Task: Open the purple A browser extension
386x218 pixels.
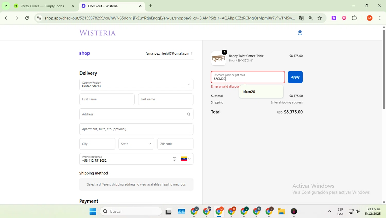Action: coord(334,18)
